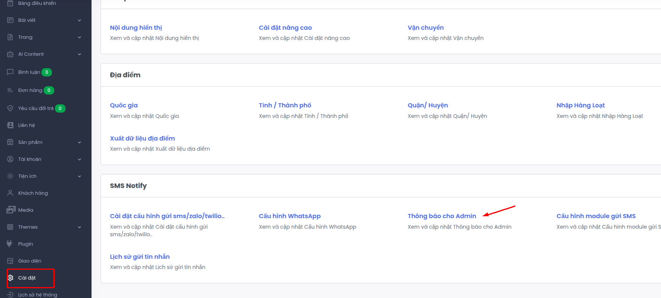661x298 pixels.
Task: Open Xuất dữ liệu địa điểm link
Action: pos(142,139)
